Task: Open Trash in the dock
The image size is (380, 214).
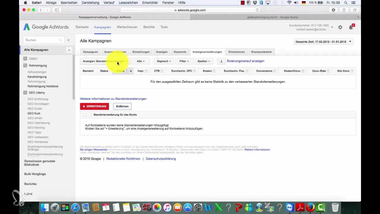Action: [335, 207]
